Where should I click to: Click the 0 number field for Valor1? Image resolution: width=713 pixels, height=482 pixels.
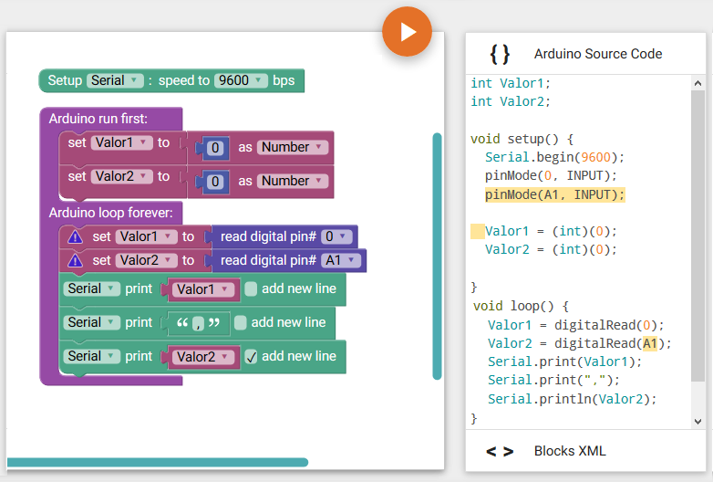215,149
